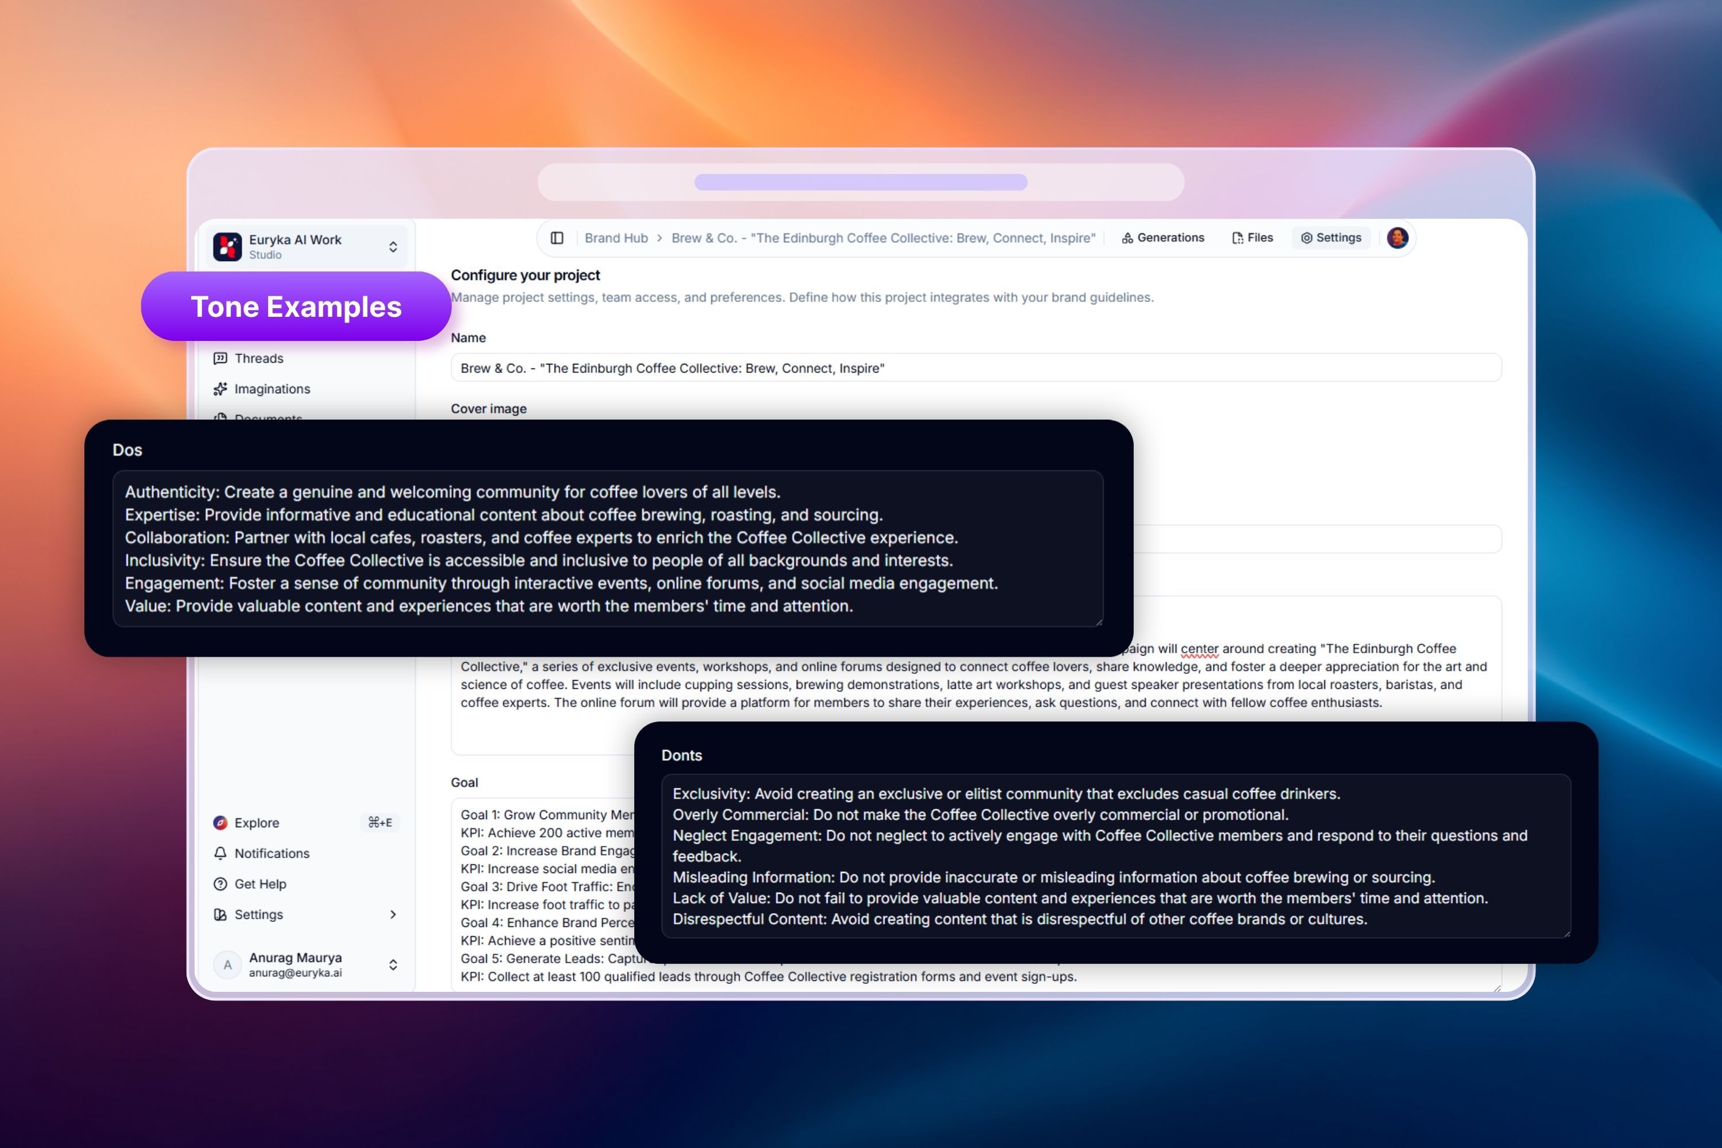
Task: Click the Anurag Maurya avatar letter A
Action: click(x=228, y=965)
